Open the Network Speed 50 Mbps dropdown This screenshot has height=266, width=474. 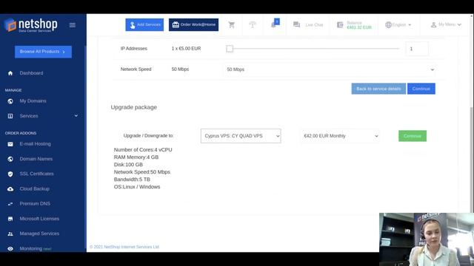coord(330,69)
